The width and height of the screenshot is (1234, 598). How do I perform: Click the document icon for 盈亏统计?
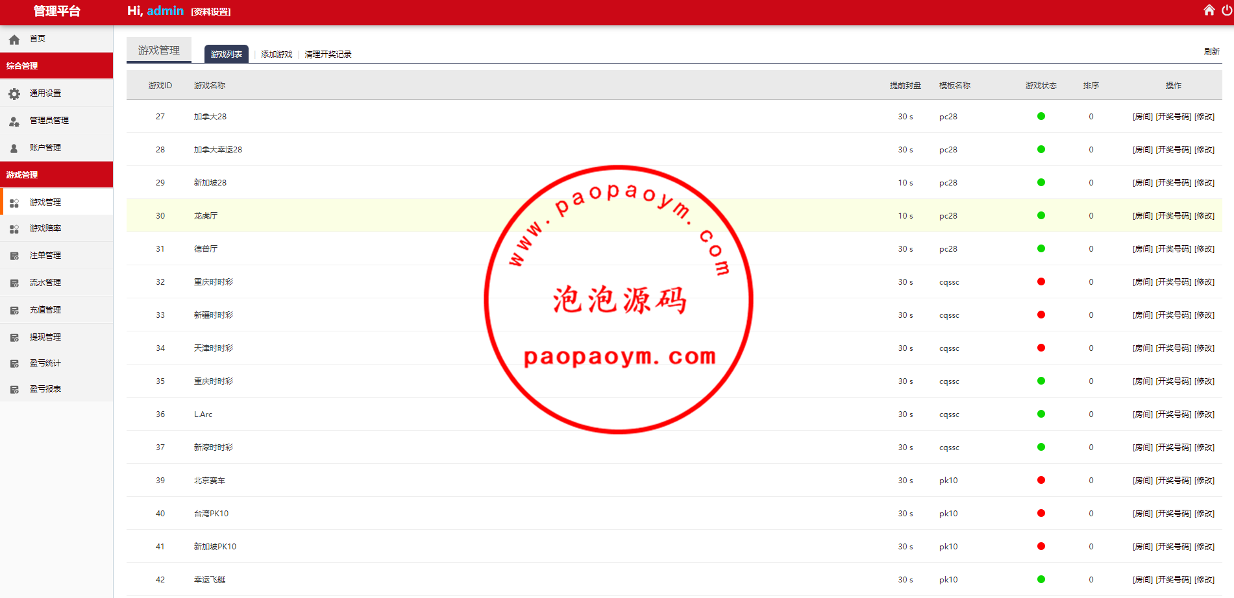[14, 364]
